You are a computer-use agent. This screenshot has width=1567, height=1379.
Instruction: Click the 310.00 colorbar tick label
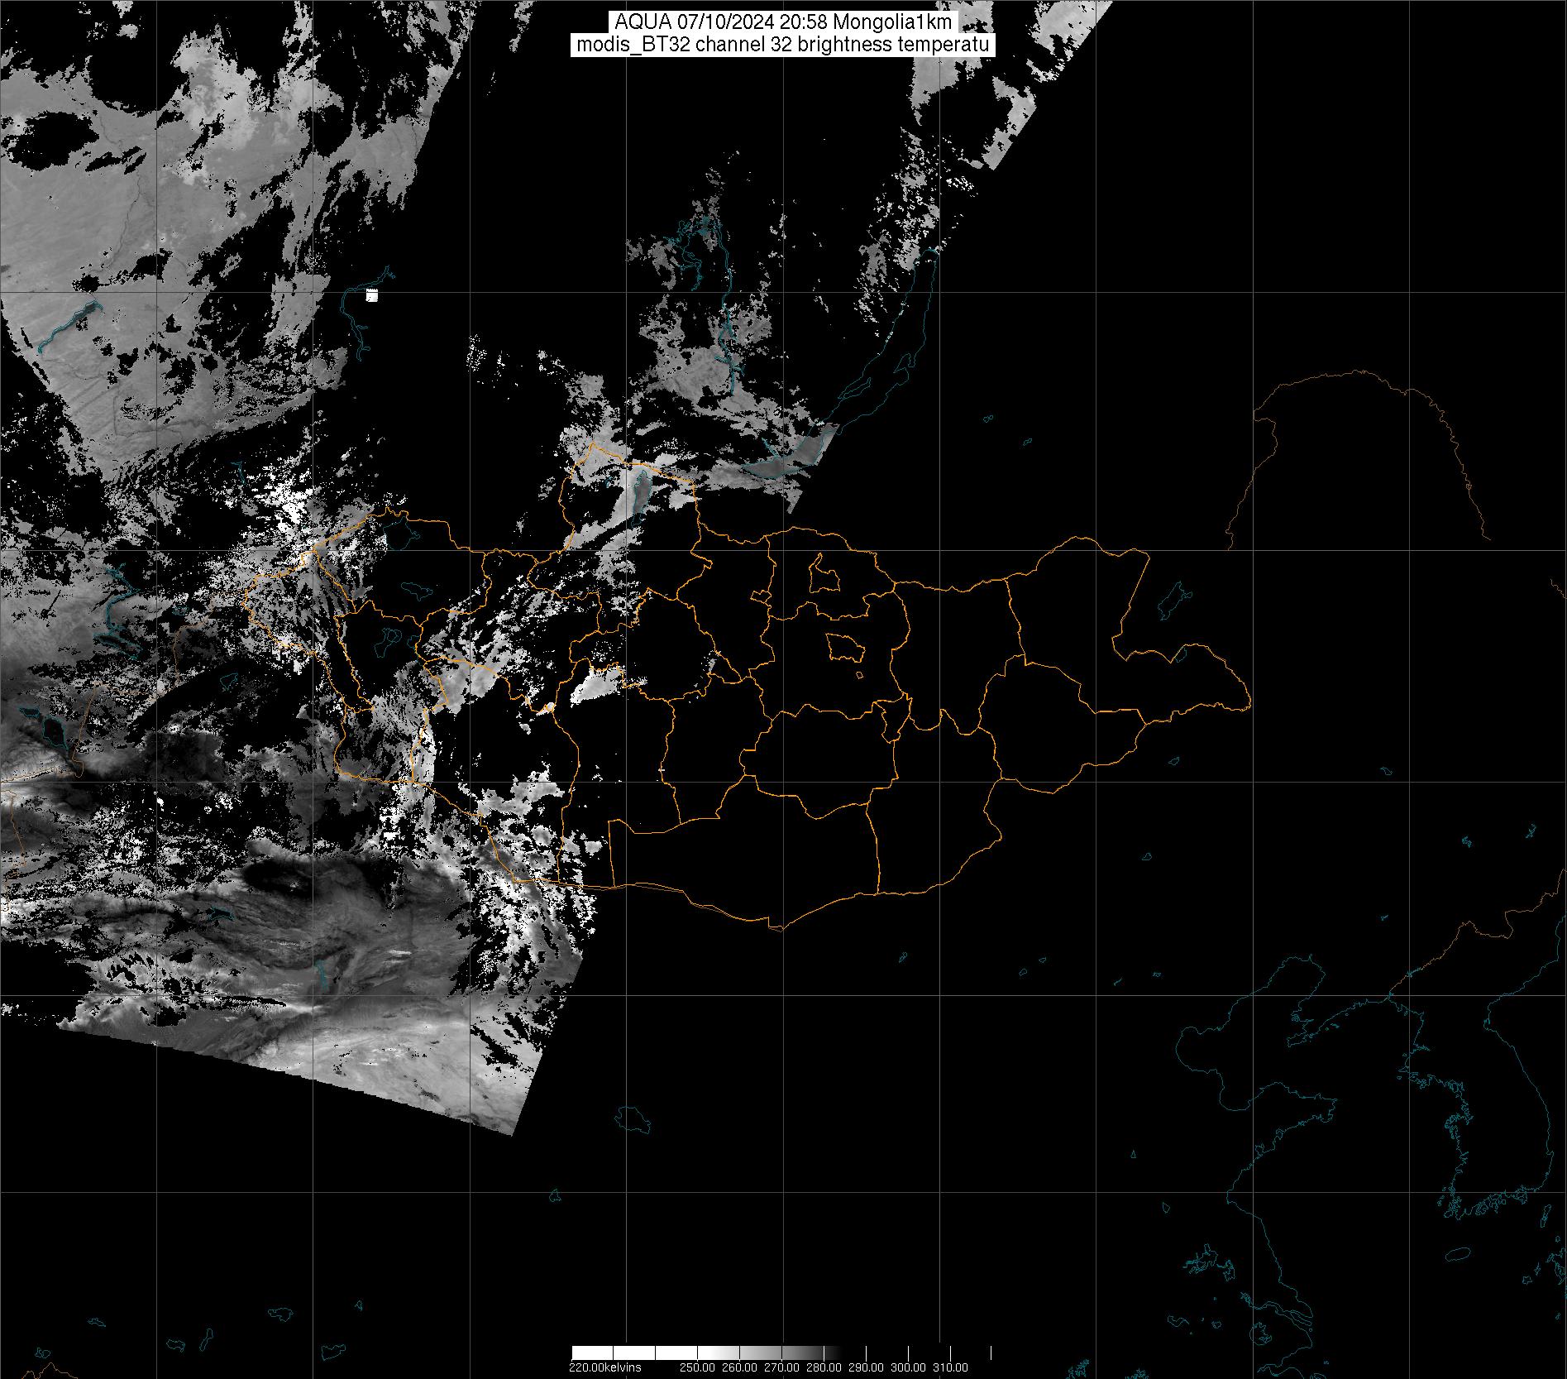click(x=950, y=1367)
